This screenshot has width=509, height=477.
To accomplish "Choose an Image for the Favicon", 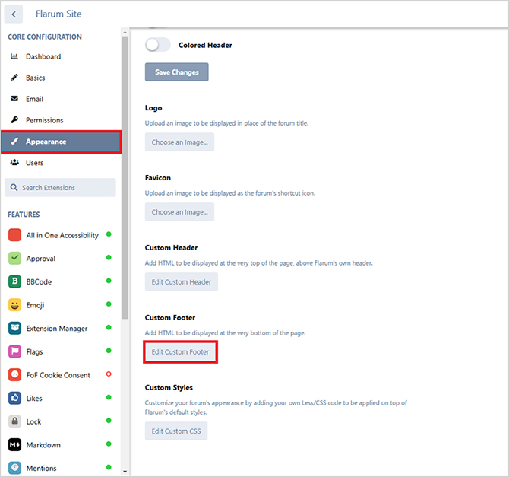I will coord(179,211).
